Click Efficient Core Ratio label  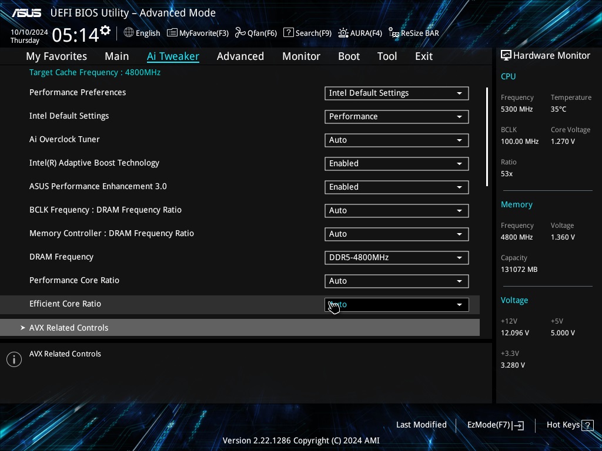(65, 304)
